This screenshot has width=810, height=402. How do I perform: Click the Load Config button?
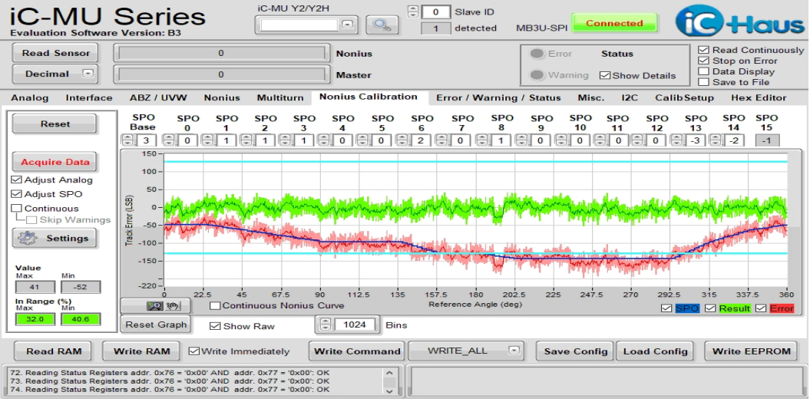click(655, 351)
